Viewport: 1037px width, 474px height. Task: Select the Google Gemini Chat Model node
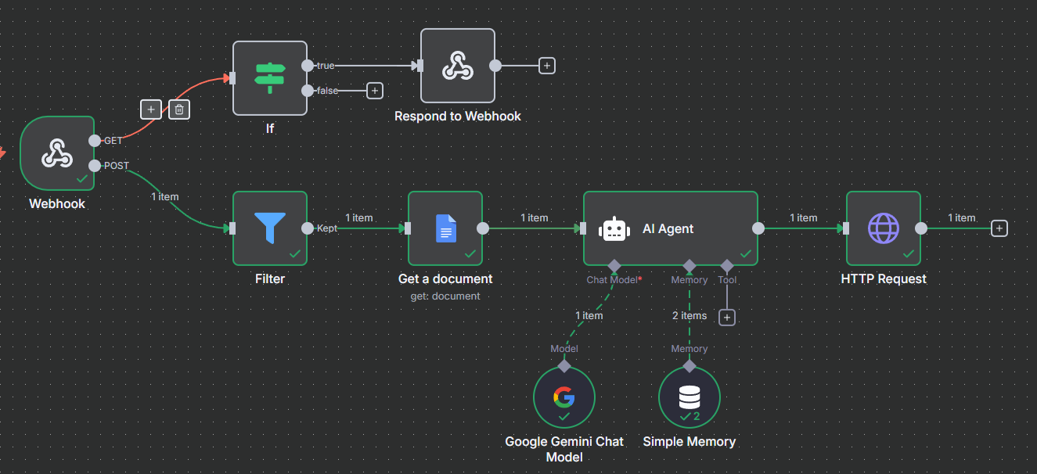tap(564, 397)
